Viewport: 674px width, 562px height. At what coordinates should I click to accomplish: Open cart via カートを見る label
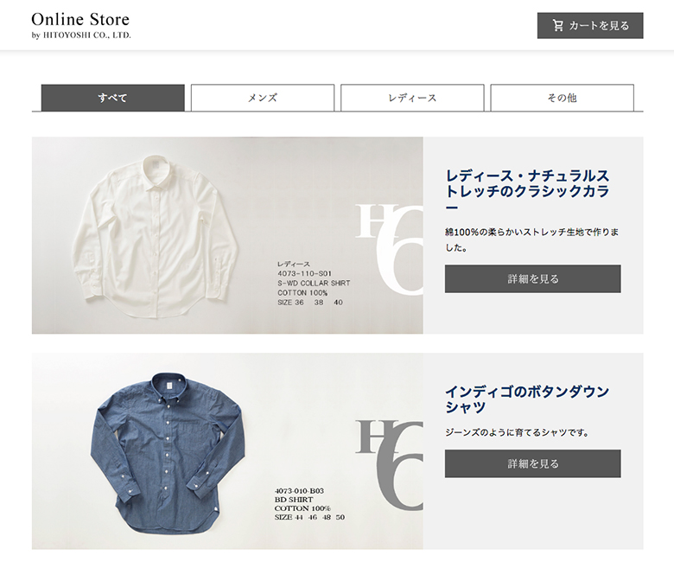point(599,25)
